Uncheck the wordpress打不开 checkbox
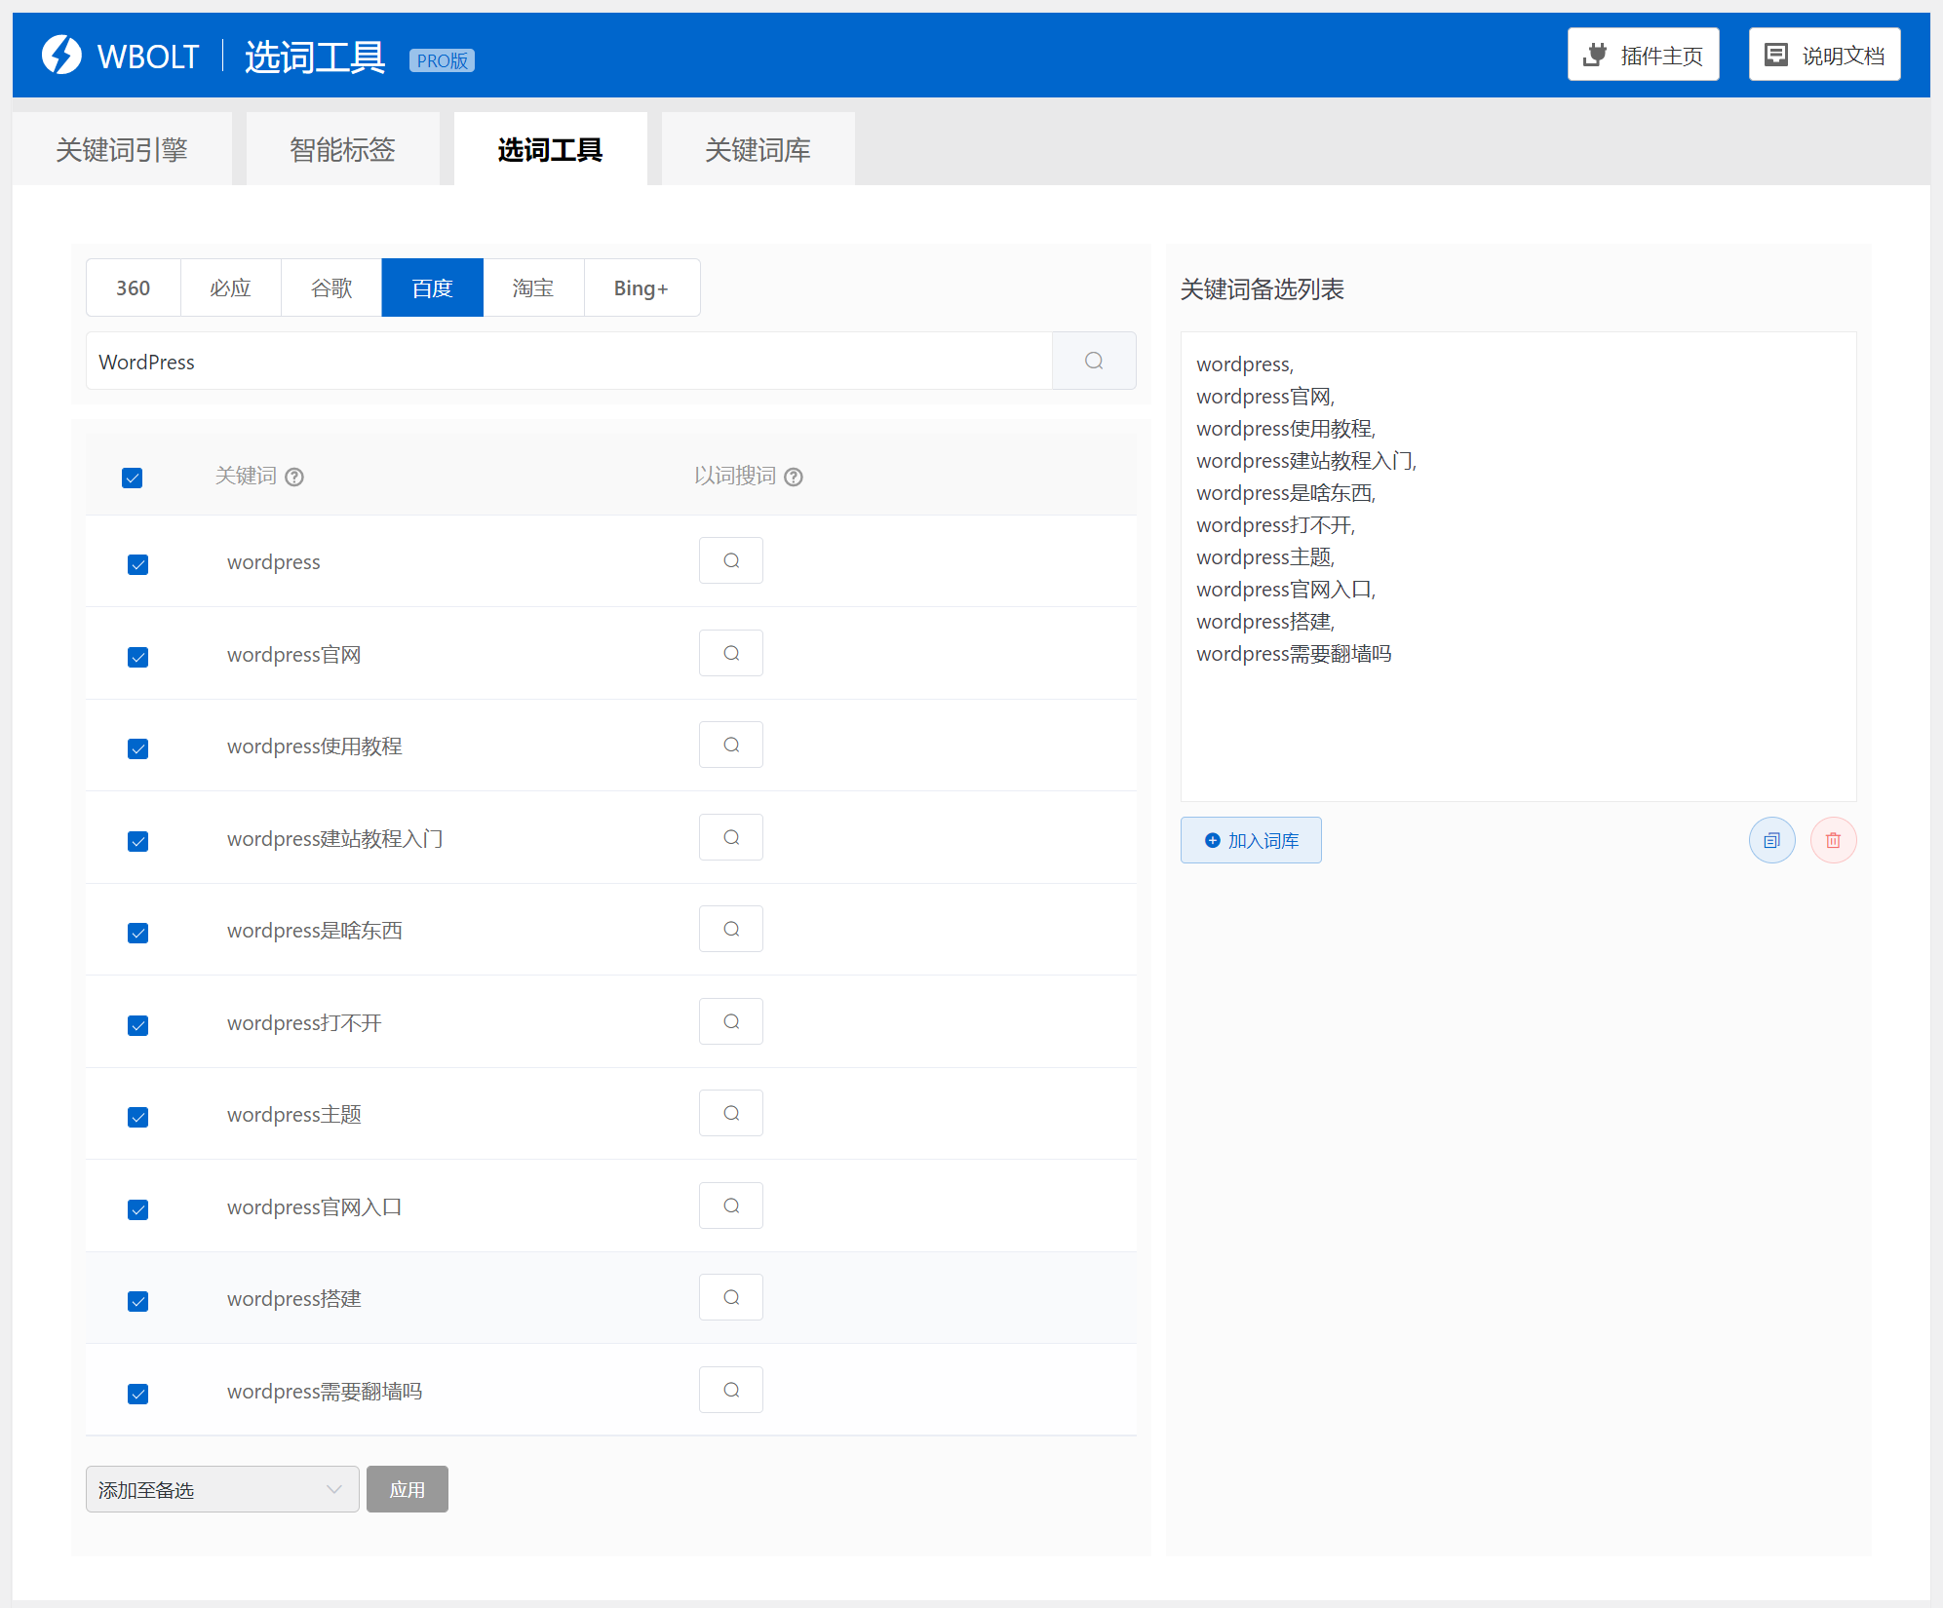Screen dimensions: 1943x1608 (x=138, y=1025)
